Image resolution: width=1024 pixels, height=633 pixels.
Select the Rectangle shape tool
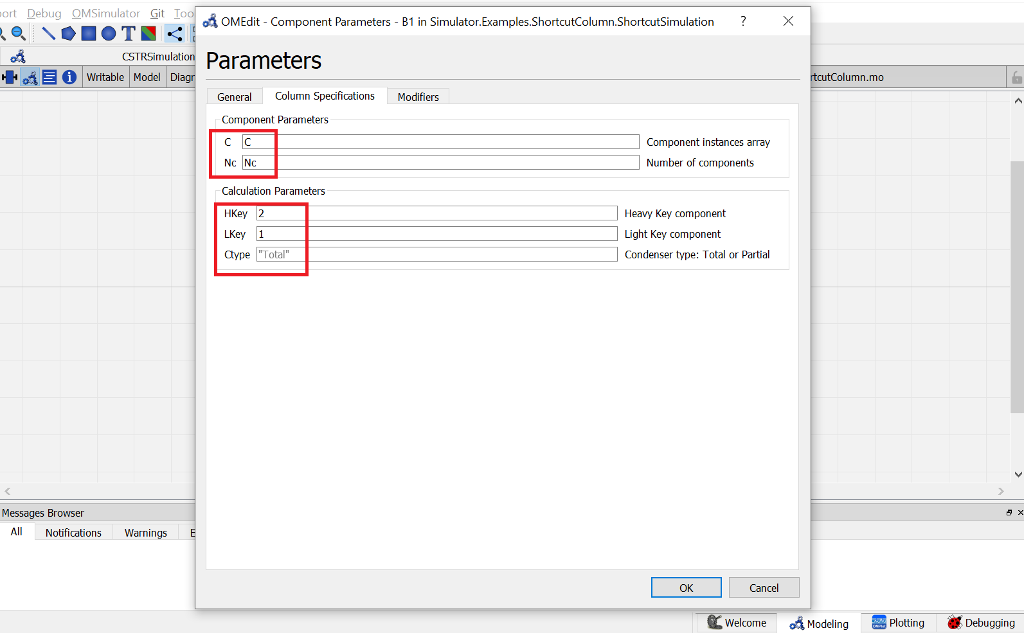point(89,33)
